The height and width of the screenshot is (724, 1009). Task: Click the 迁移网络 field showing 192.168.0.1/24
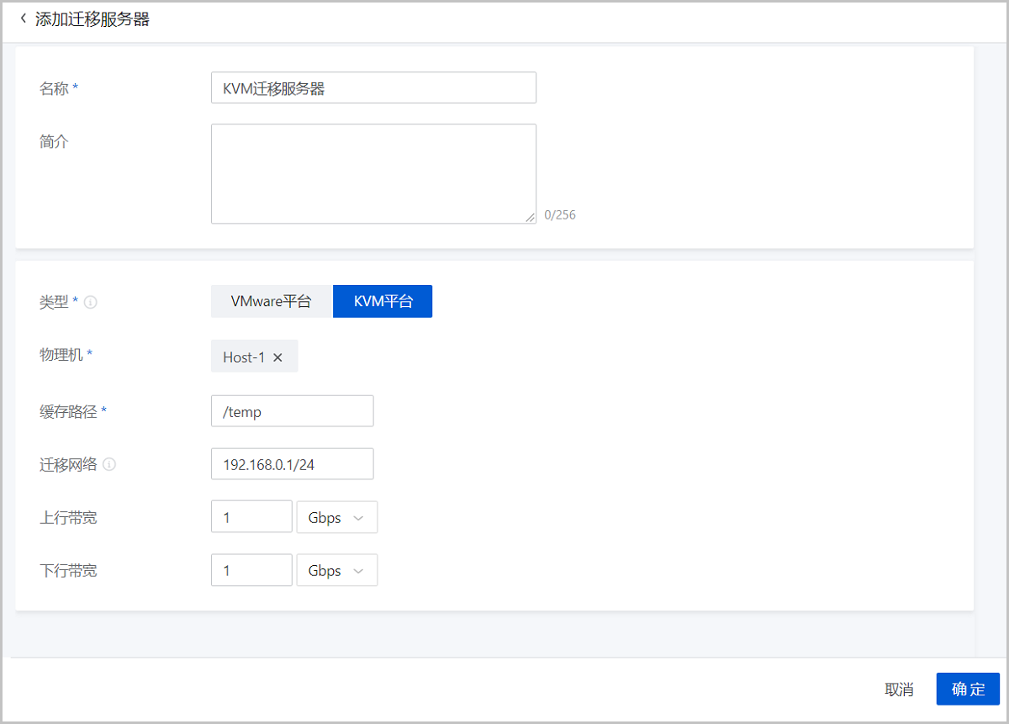tap(292, 464)
